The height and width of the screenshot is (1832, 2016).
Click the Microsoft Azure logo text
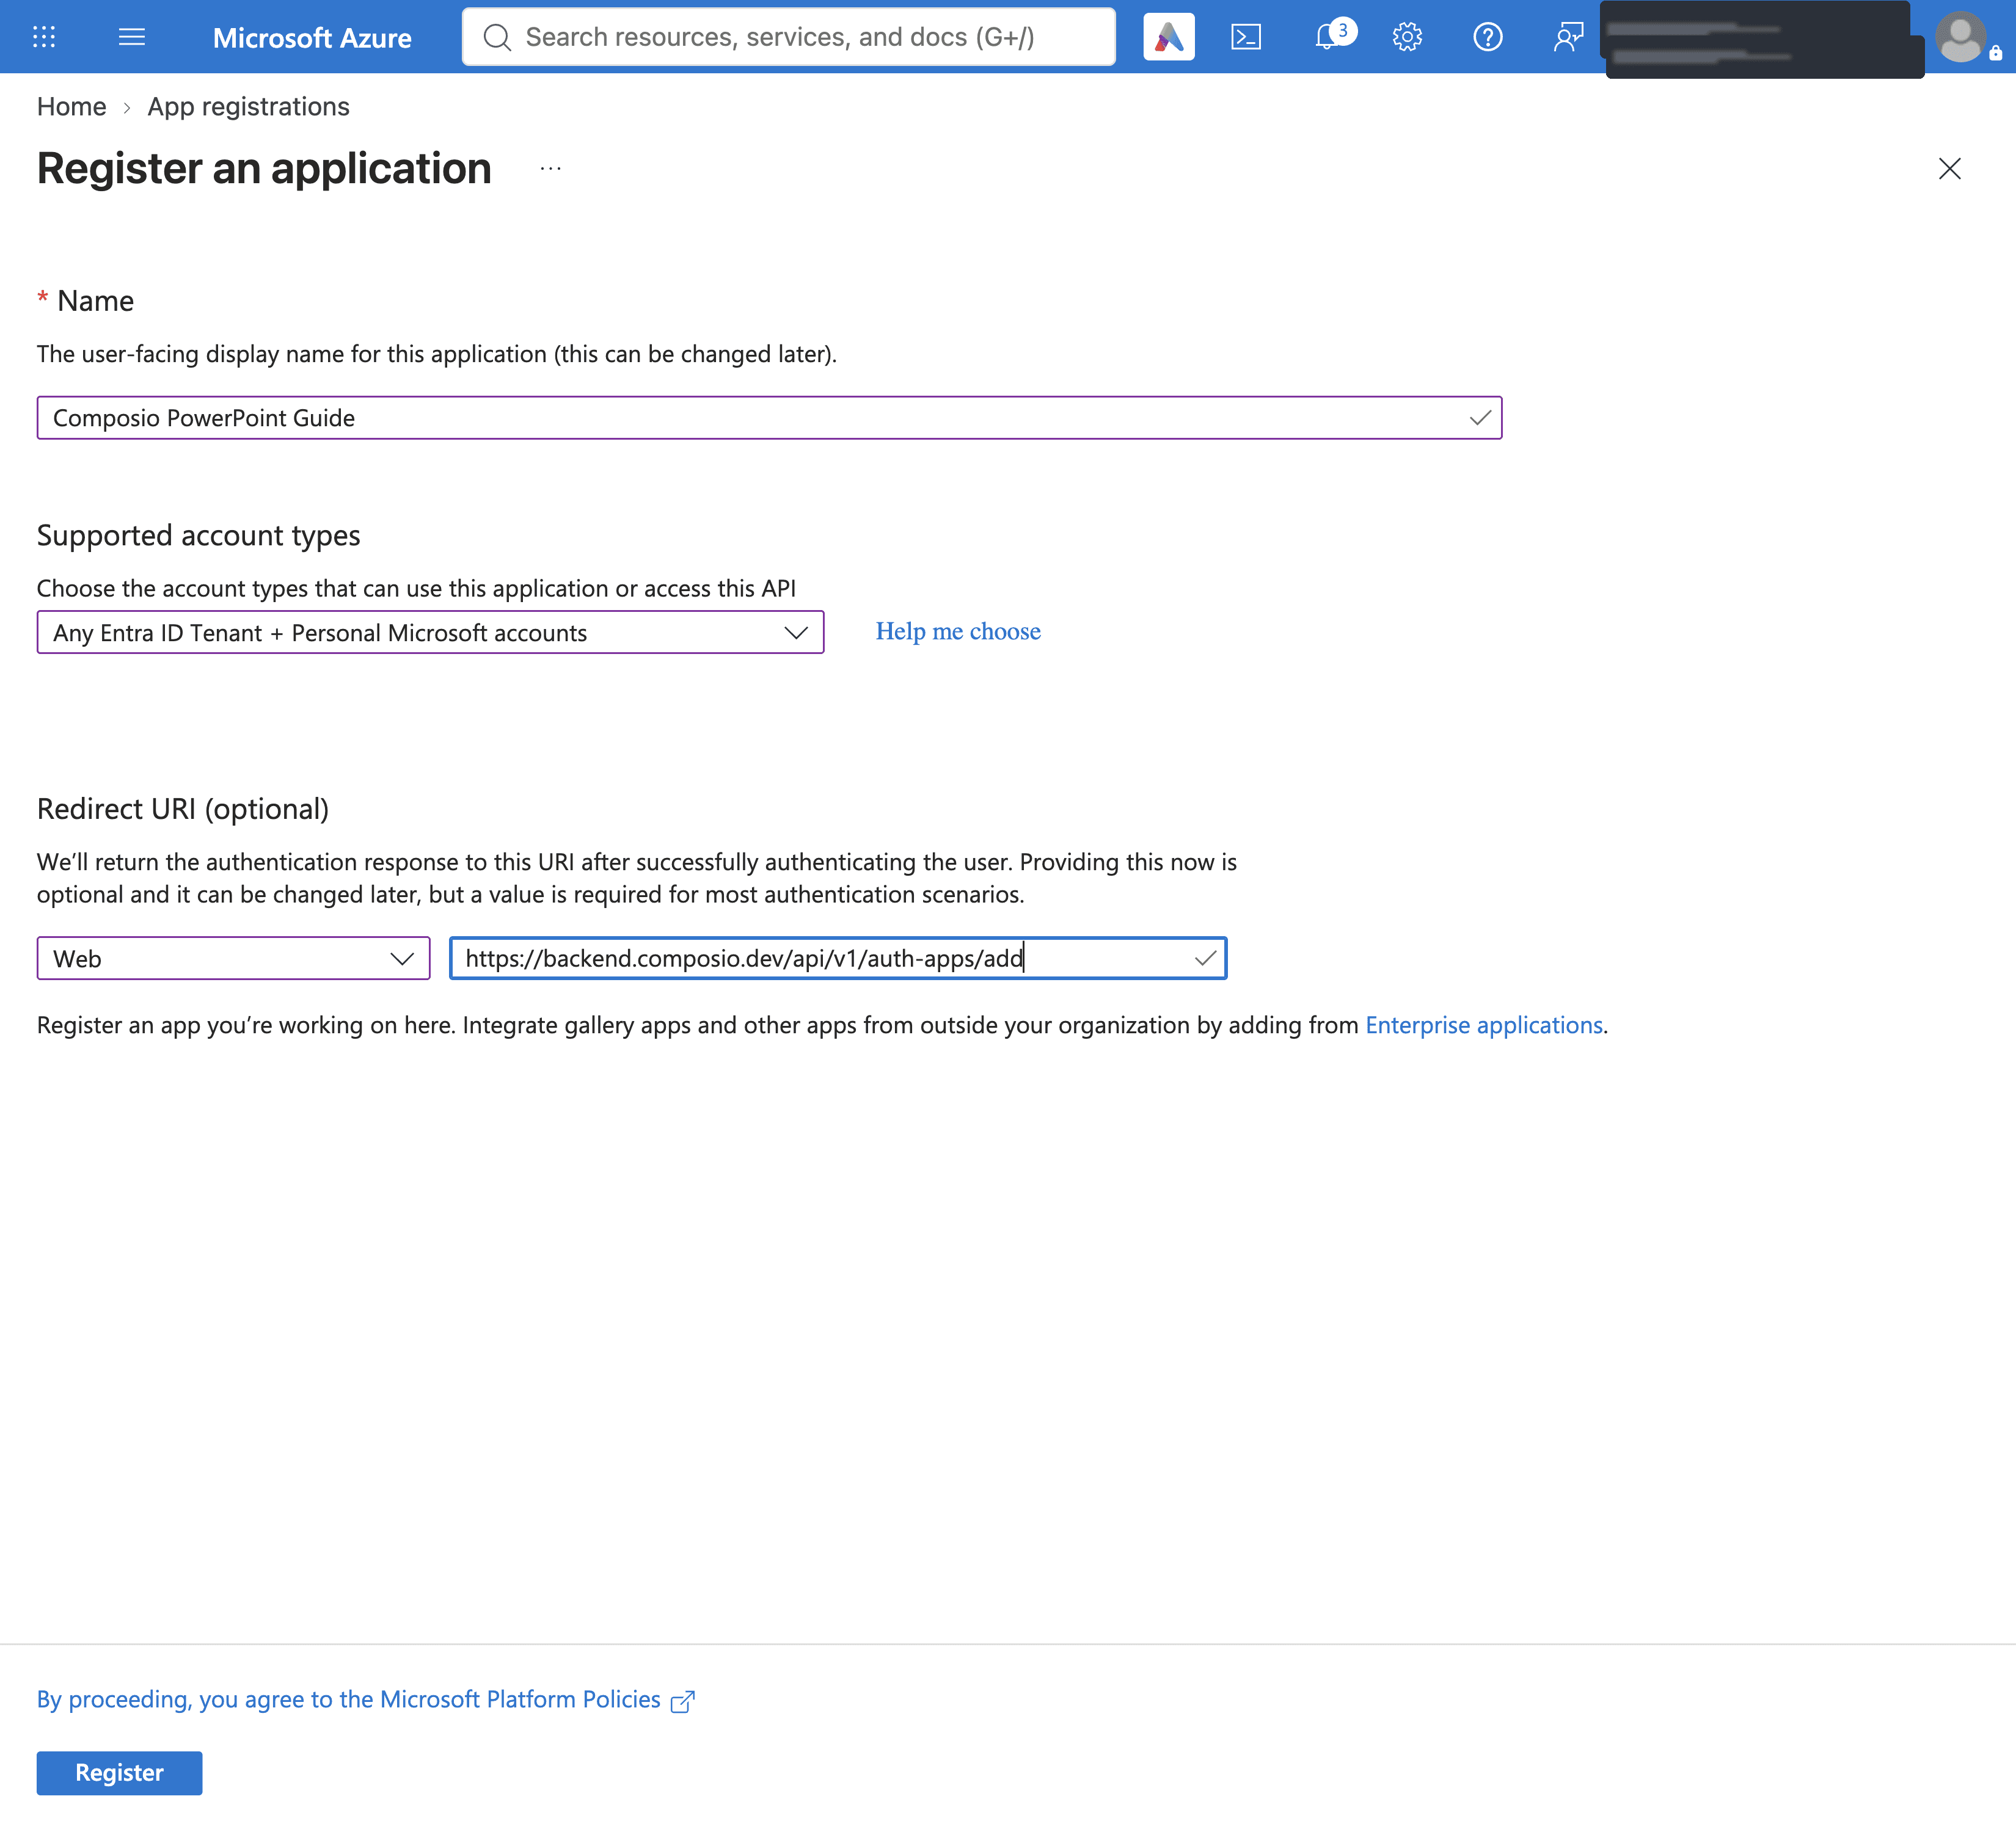(x=312, y=38)
